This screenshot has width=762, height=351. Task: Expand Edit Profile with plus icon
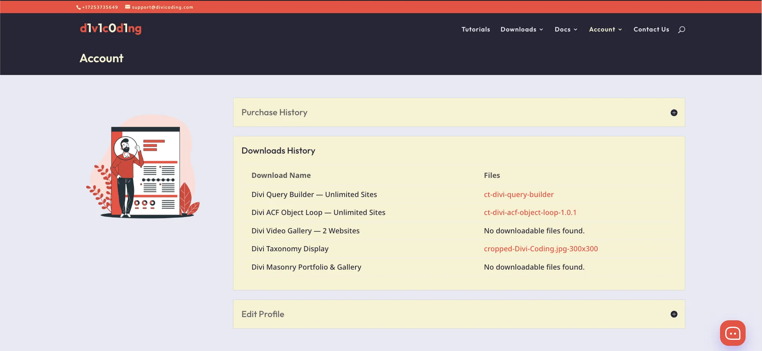pyautogui.click(x=674, y=314)
